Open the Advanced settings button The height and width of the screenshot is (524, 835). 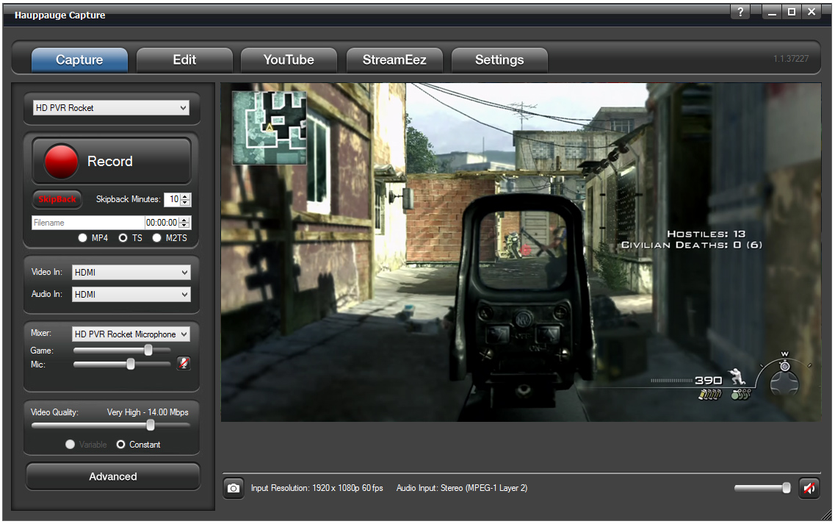(x=113, y=476)
